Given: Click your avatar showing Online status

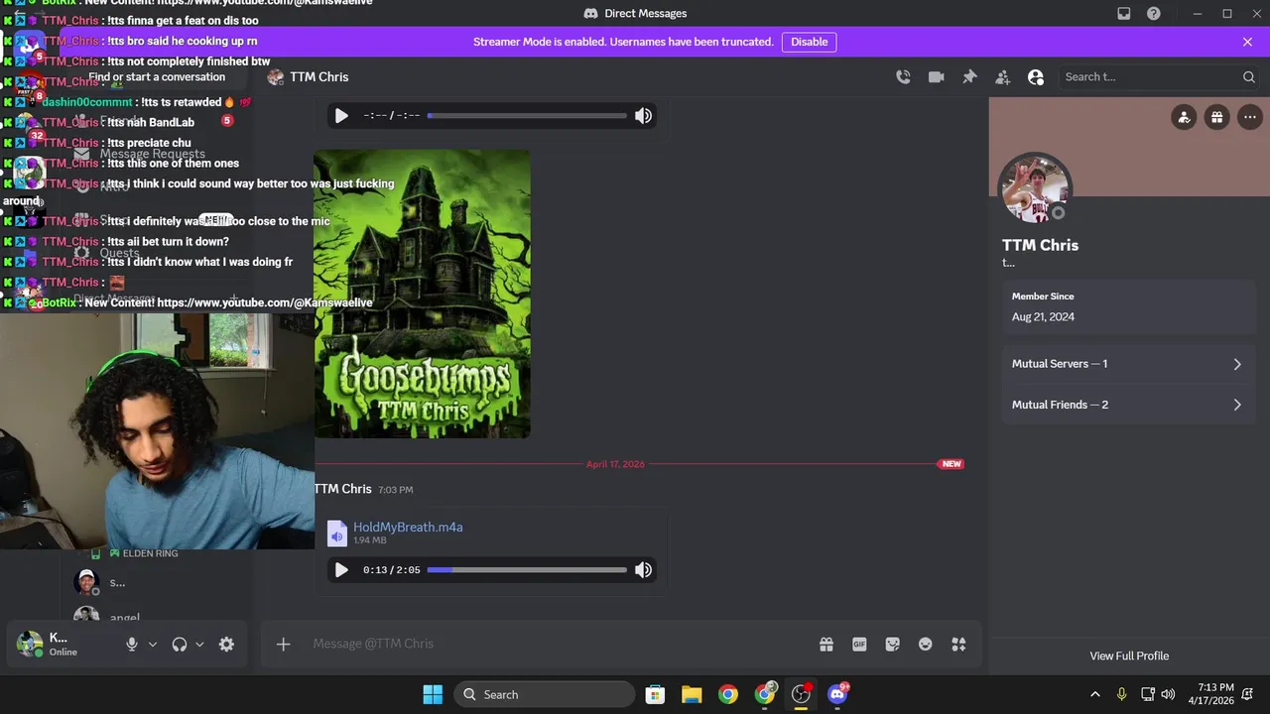Looking at the screenshot, I should pos(30,644).
